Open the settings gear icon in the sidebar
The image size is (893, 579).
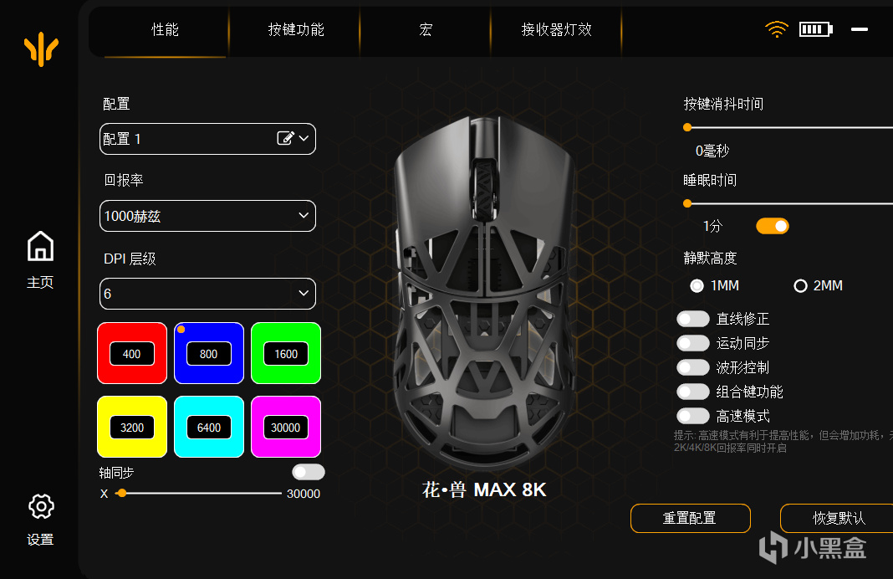pos(41,506)
